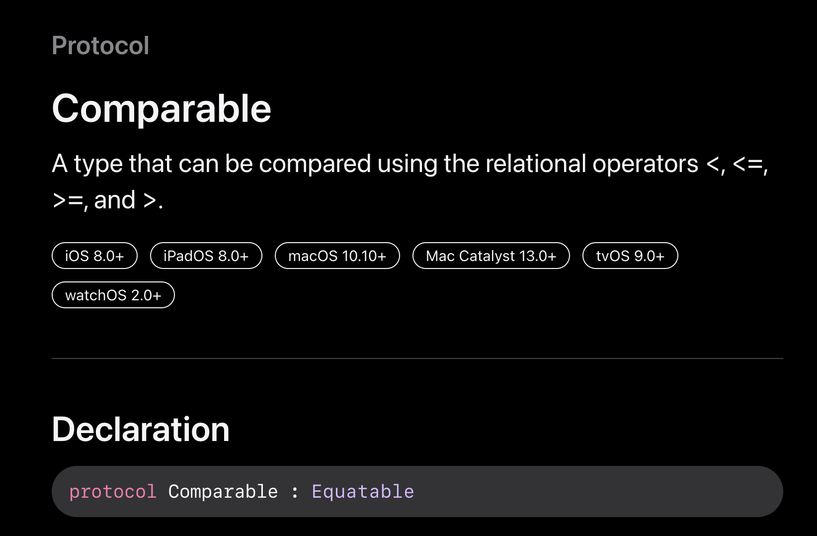Click the large Comparable page title
The image size is (817, 536).
coord(162,108)
